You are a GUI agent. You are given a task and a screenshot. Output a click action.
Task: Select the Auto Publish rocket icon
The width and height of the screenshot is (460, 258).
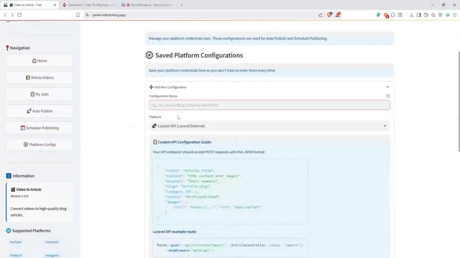tap(29, 111)
